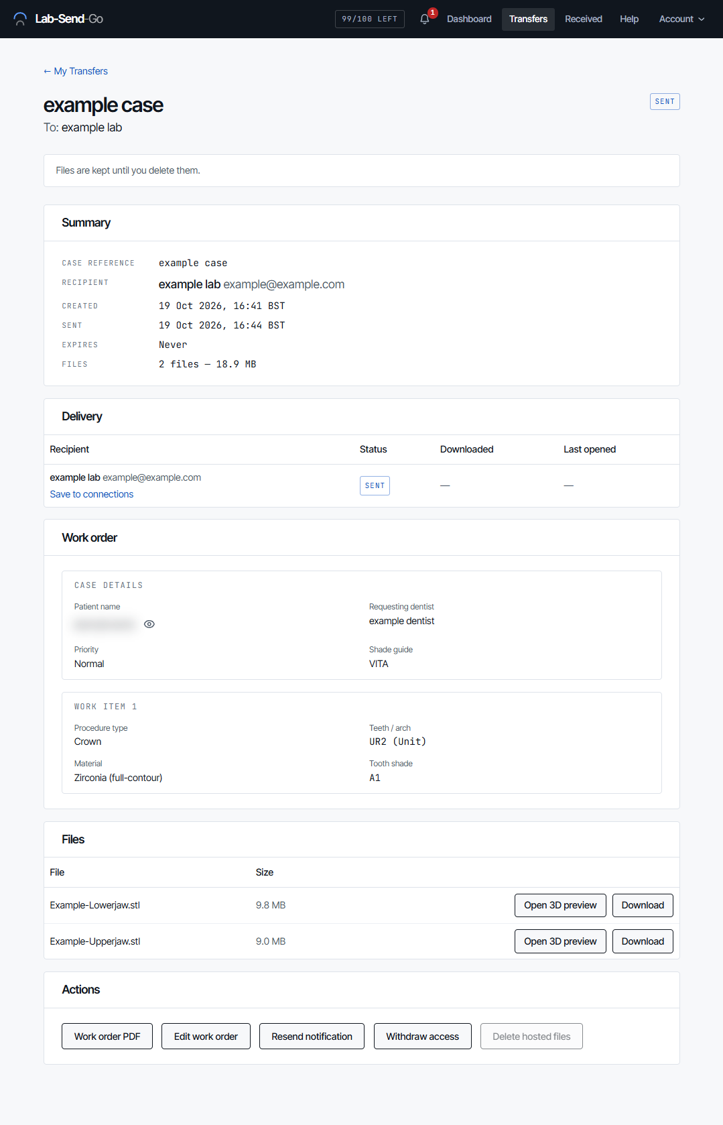Viewport: 723px width, 1125px height.
Task: Open the Help page
Action: (x=629, y=19)
